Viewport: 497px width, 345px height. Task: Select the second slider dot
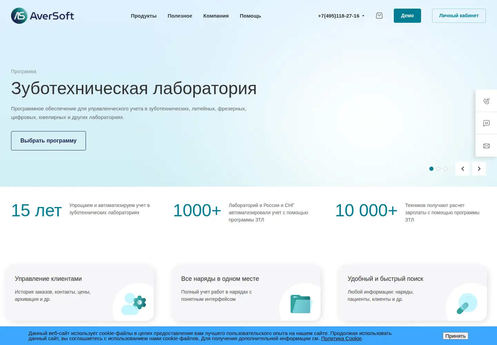tap(438, 169)
